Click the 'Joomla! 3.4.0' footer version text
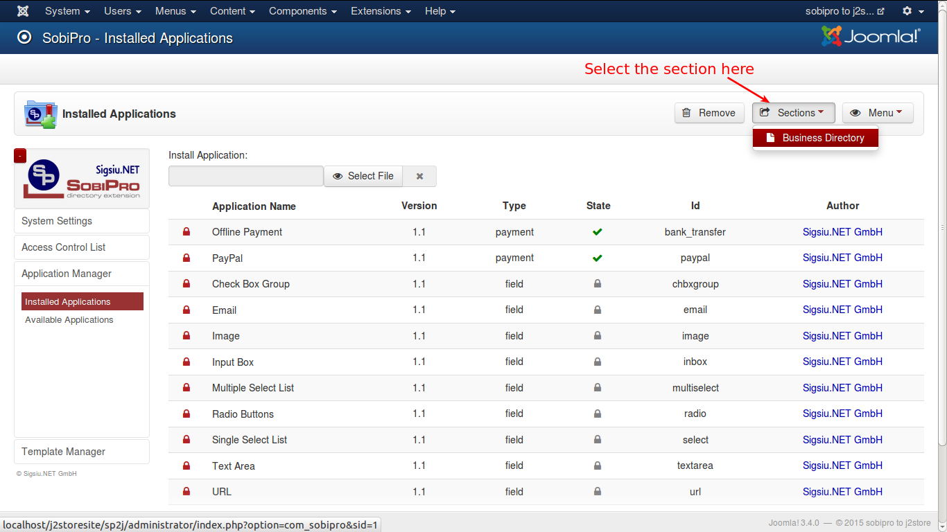Screen dimensions: 947x532 [x=794, y=523]
